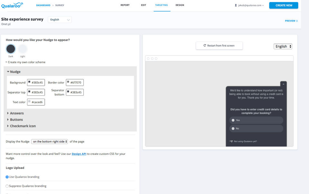
Task: Click the Qualaroo logo
Action: pyautogui.click(x=12, y=5)
